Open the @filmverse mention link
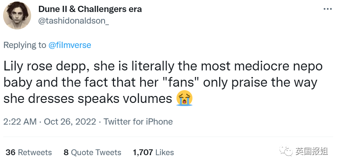This screenshot has width=339, height=166. 70,45
